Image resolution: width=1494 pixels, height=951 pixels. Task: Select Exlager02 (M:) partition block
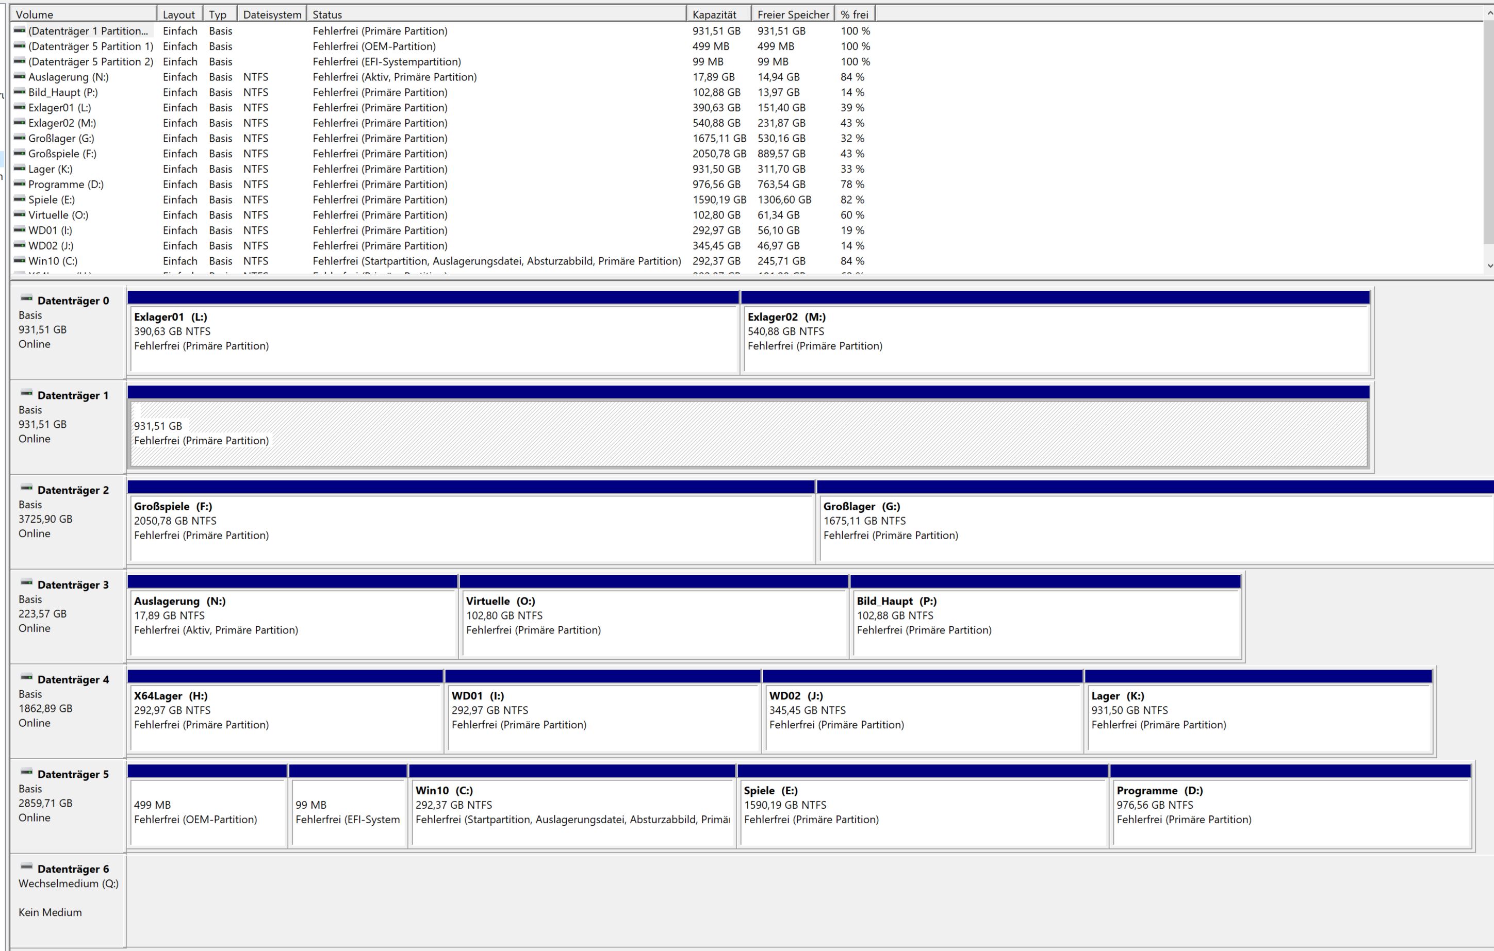click(x=1055, y=341)
